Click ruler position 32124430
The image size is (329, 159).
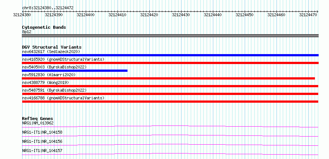181,15
